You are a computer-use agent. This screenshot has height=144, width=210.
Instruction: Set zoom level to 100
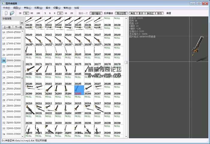pos(38,13)
